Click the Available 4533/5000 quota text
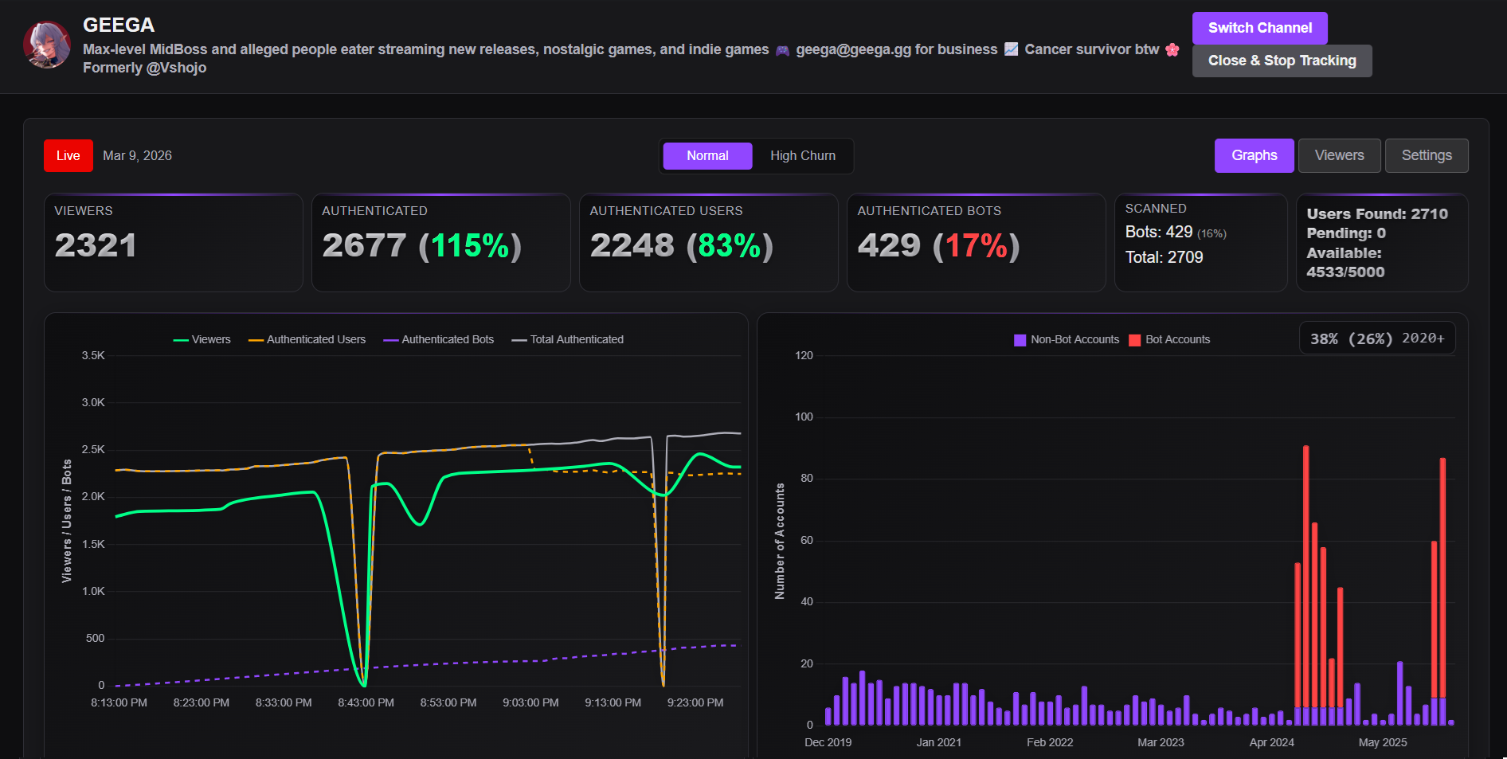 (1345, 263)
